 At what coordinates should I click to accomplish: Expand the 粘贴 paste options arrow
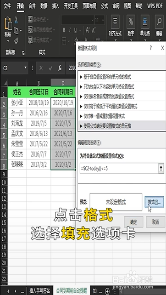click(x=8, y=41)
